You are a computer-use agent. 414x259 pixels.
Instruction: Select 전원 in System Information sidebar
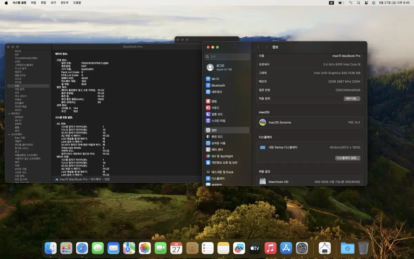coord(28,86)
